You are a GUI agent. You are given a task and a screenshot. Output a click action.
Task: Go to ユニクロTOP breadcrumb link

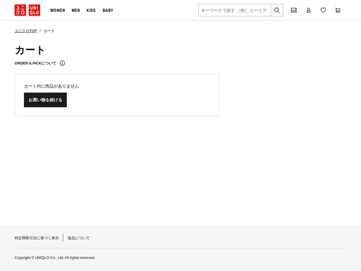tap(26, 31)
